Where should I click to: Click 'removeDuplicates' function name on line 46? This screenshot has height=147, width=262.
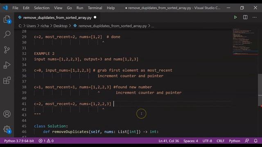tap(70, 131)
